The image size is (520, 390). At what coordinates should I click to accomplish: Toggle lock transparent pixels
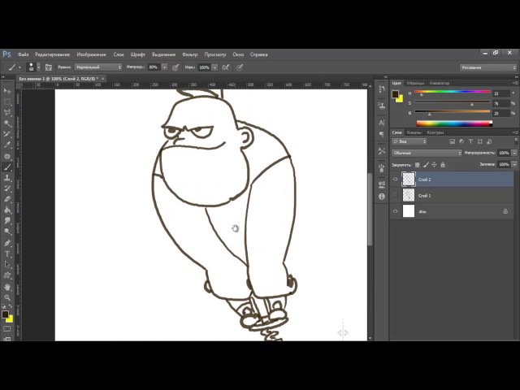[x=418, y=164]
